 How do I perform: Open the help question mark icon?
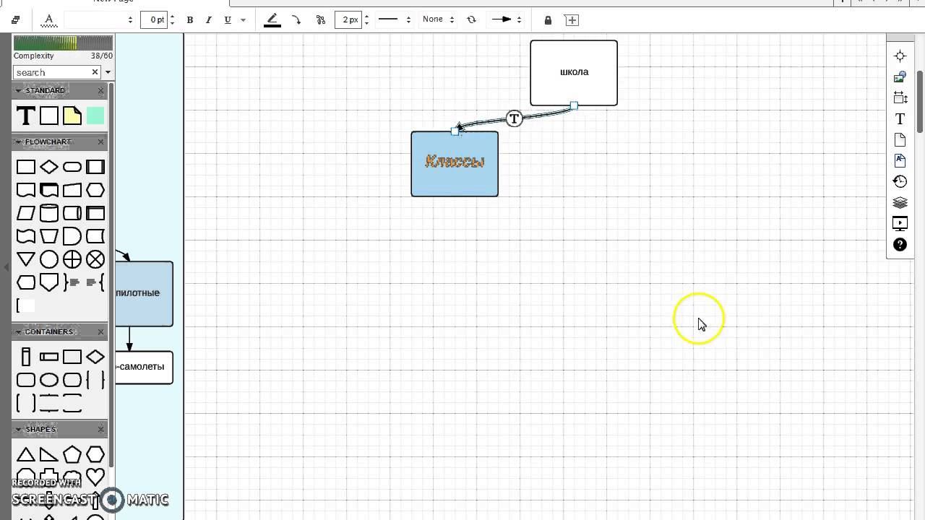(900, 244)
